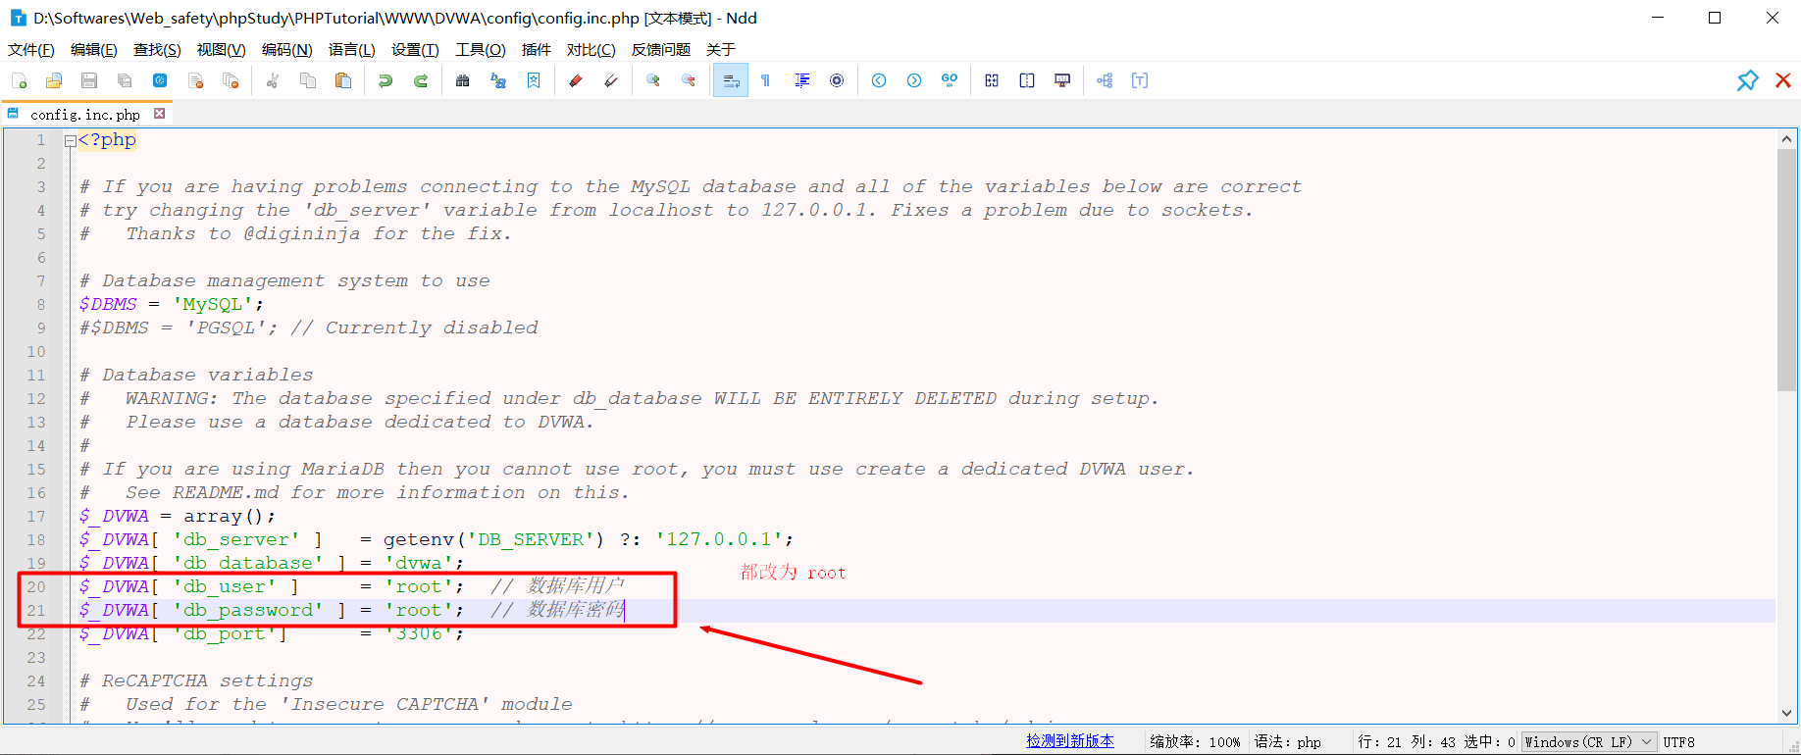1801x755 pixels.
Task: Click the '3306' port value text
Action: click(x=419, y=633)
